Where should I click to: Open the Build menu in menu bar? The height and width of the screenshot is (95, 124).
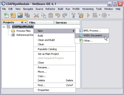(60, 9)
